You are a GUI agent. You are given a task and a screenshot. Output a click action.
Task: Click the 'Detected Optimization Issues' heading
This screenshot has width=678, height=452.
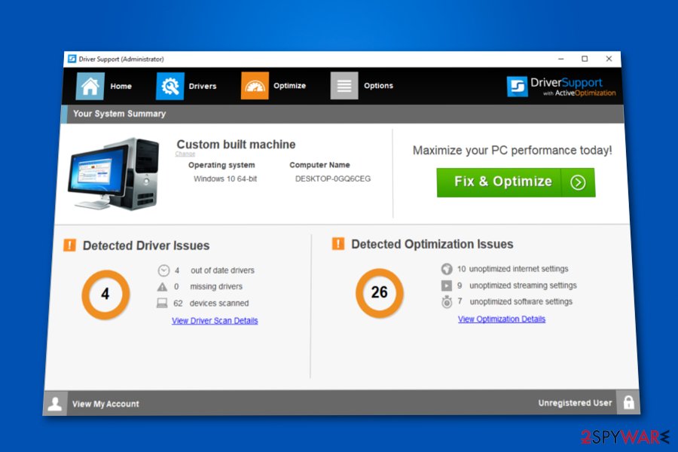click(432, 244)
